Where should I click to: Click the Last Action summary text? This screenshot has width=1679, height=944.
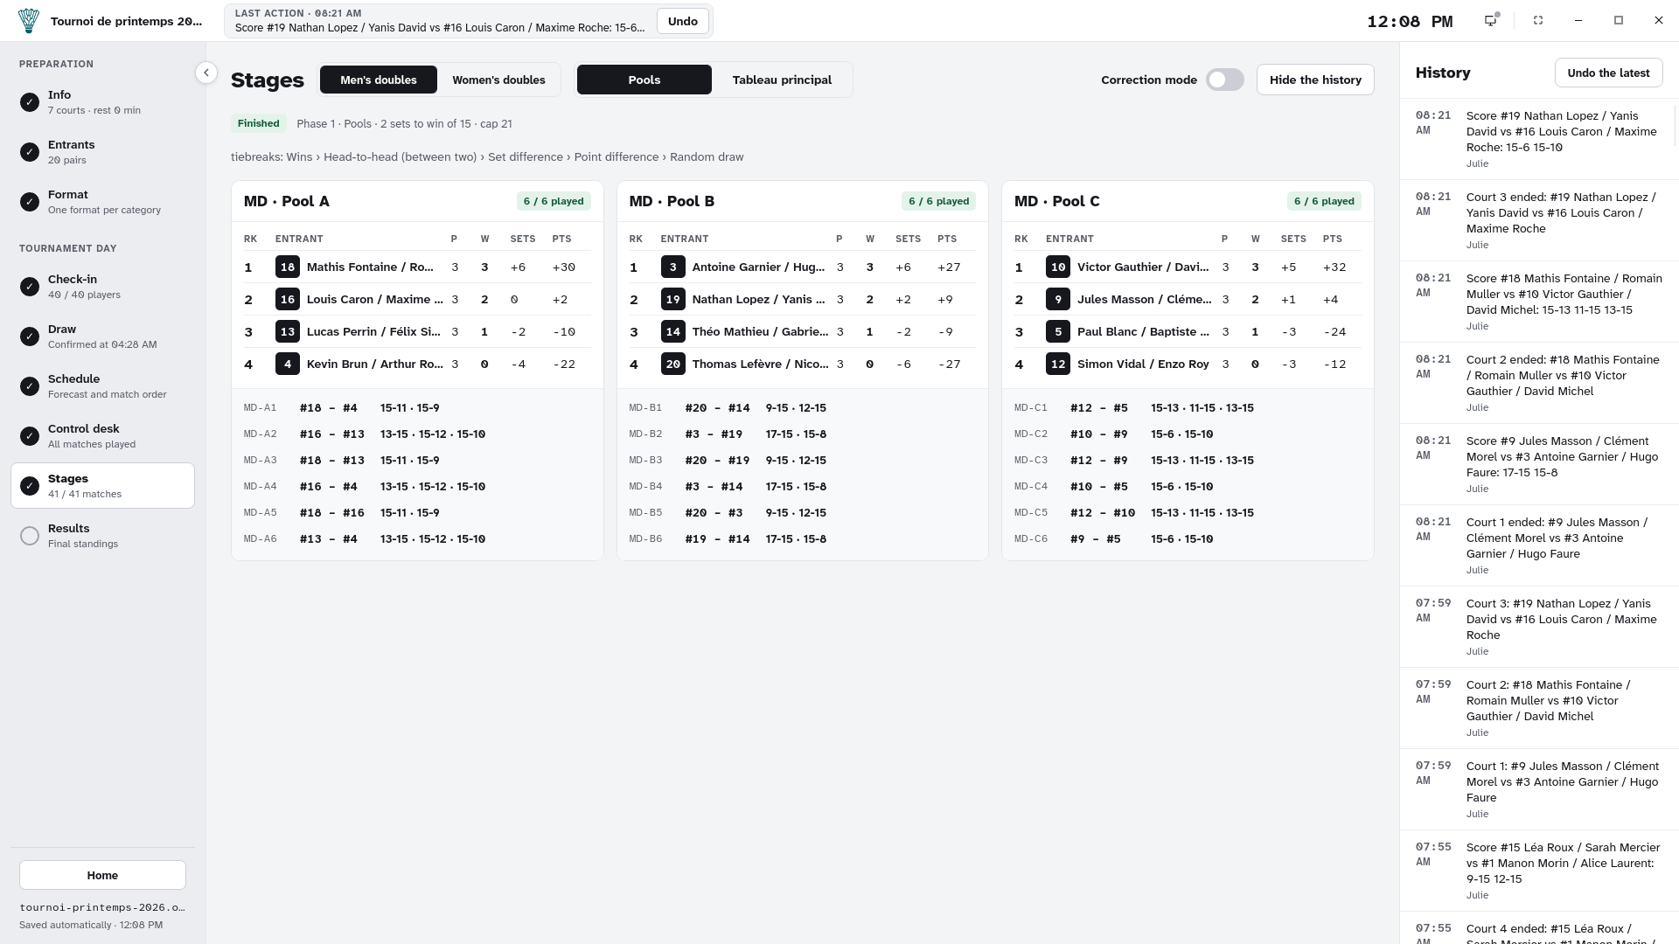(x=440, y=27)
